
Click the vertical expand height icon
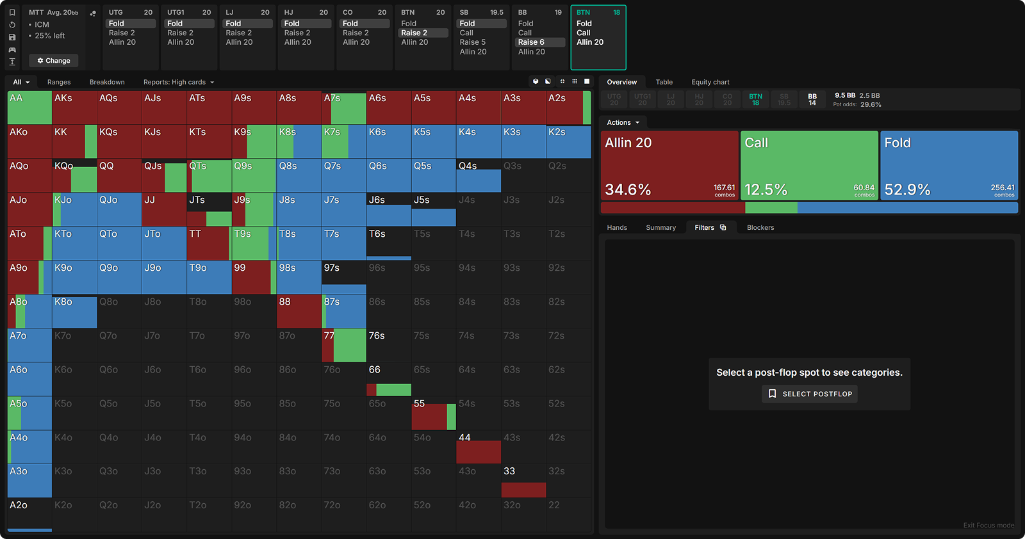tap(12, 61)
